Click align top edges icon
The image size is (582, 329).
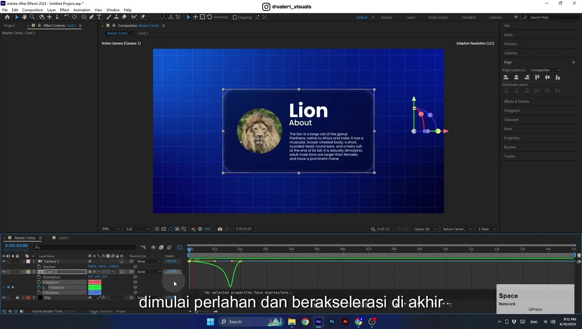point(537,77)
